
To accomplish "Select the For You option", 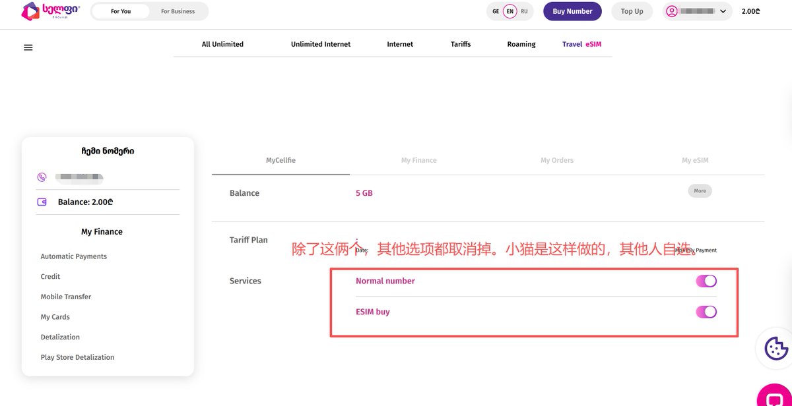I will pyautogui.click(x=121, y=11).
